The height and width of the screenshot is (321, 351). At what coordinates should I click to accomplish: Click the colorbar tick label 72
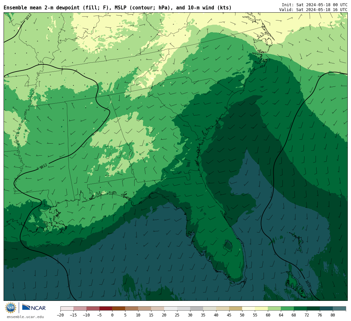pos(307,315)
